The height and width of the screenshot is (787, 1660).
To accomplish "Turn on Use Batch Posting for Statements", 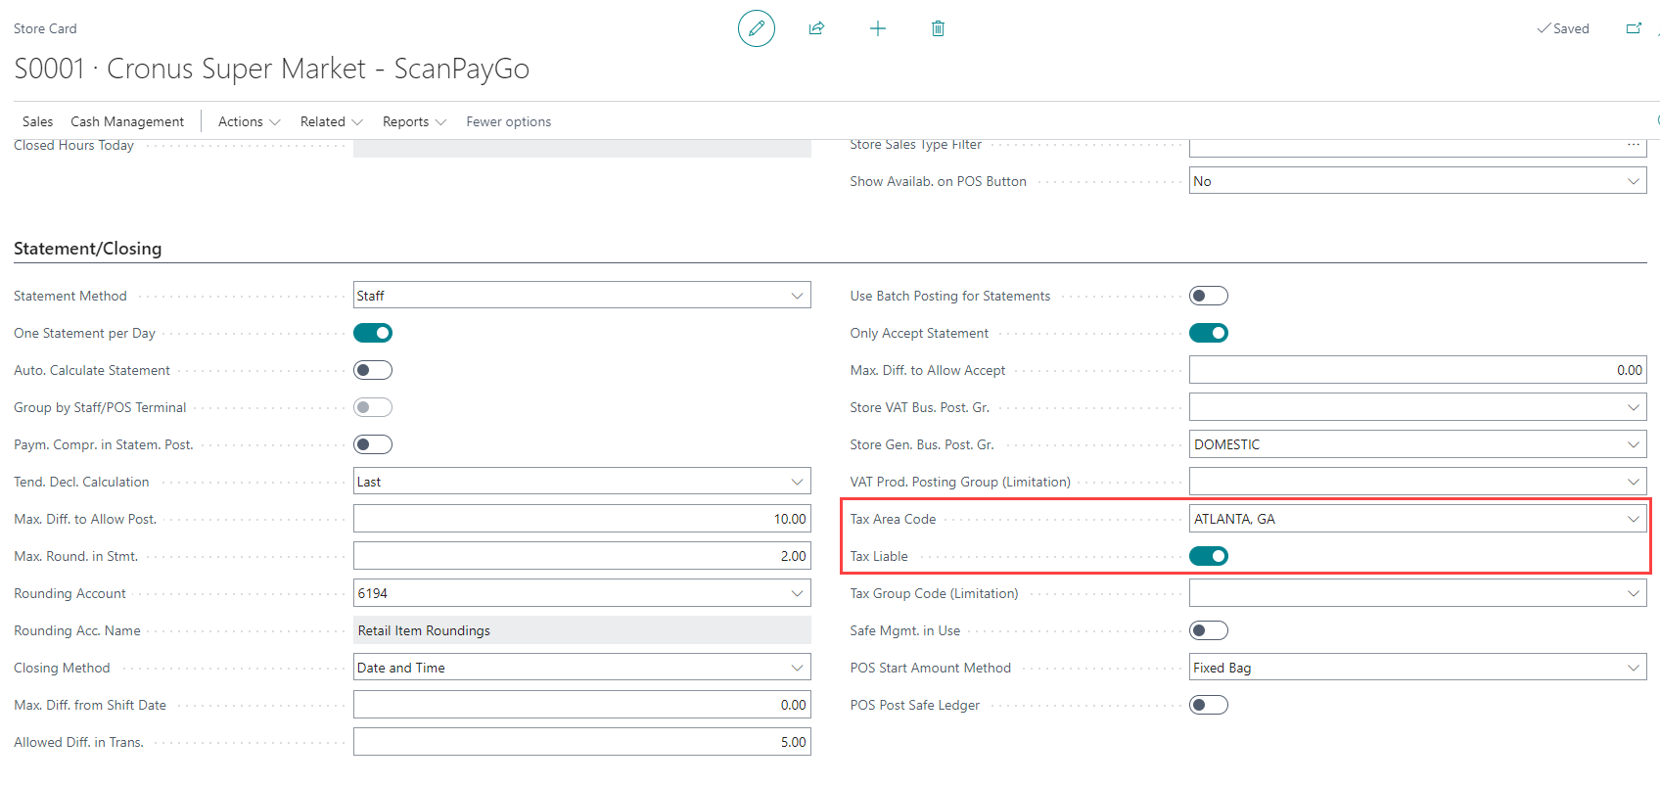I will click(x=1209, y=296).
